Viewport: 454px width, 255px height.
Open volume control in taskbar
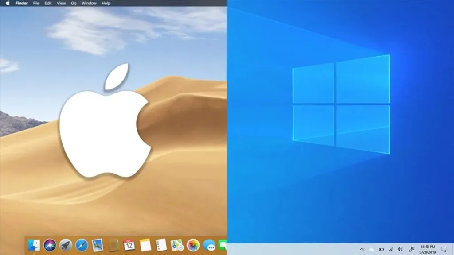click(x=400, y=249)
